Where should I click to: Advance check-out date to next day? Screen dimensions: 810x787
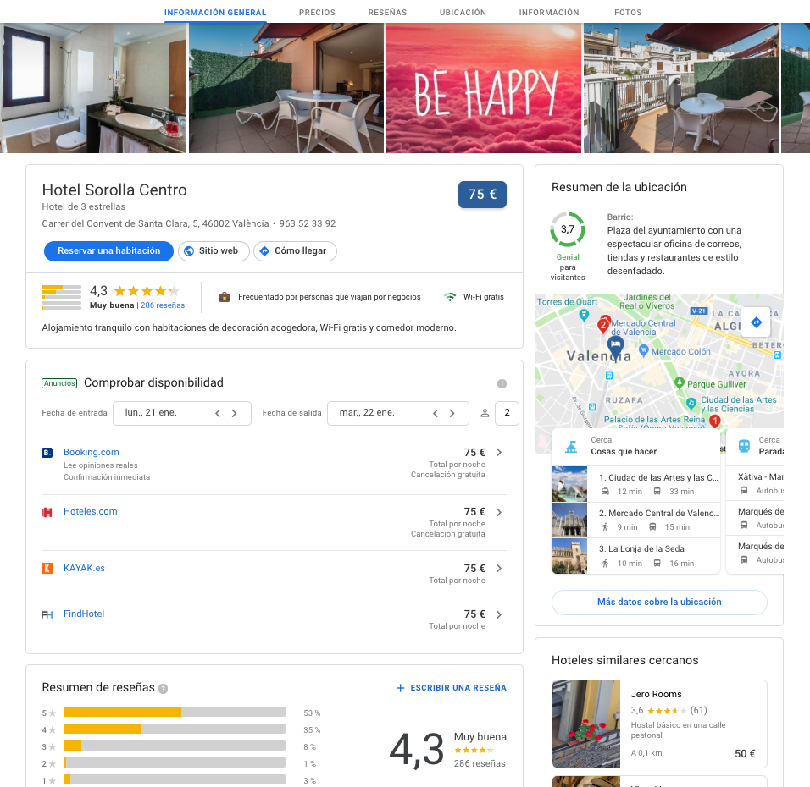[452, 413]
